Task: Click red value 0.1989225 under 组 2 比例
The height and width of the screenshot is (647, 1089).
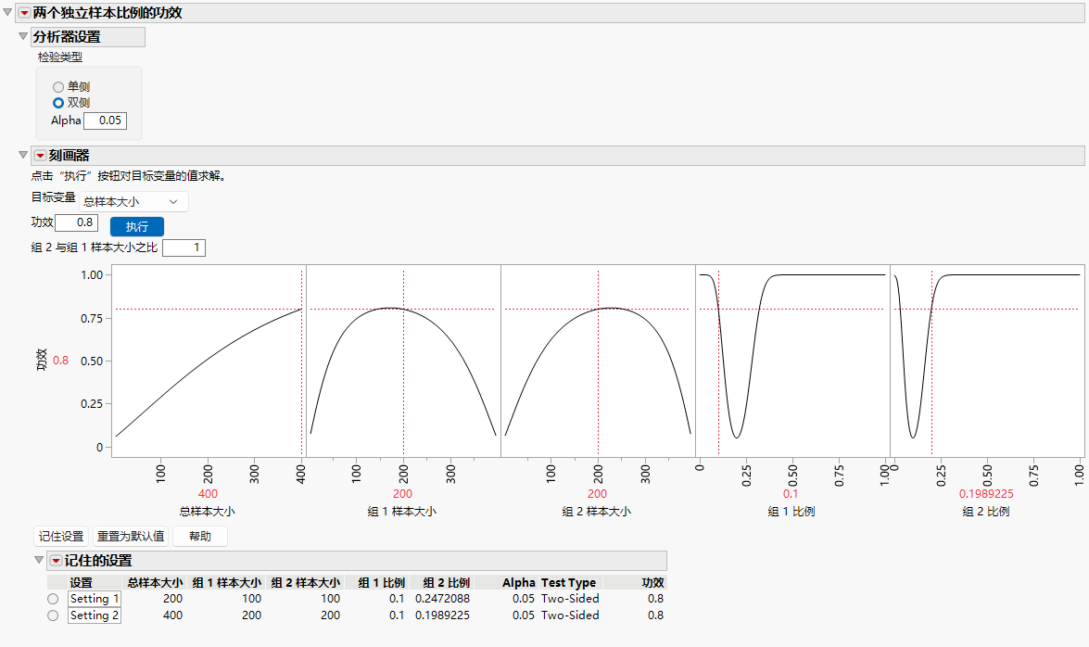Action: click(x=986, y=494)
